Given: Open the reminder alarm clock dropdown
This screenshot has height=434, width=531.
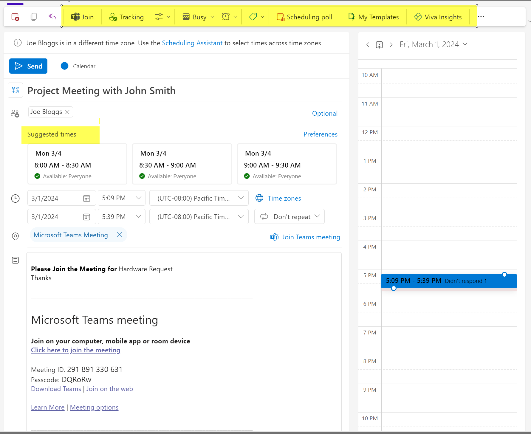Looking at the screenshot, I should (229, 17).
